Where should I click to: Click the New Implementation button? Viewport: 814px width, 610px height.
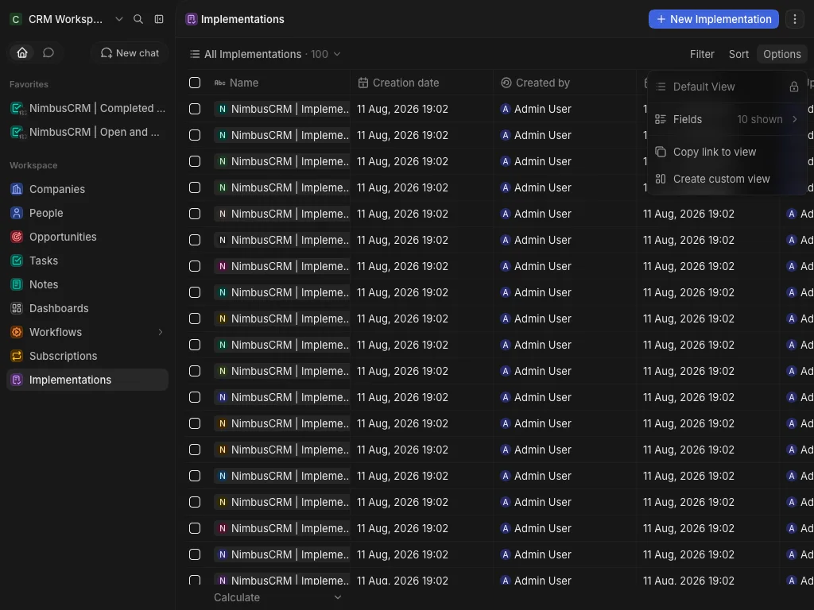point(713,19)
